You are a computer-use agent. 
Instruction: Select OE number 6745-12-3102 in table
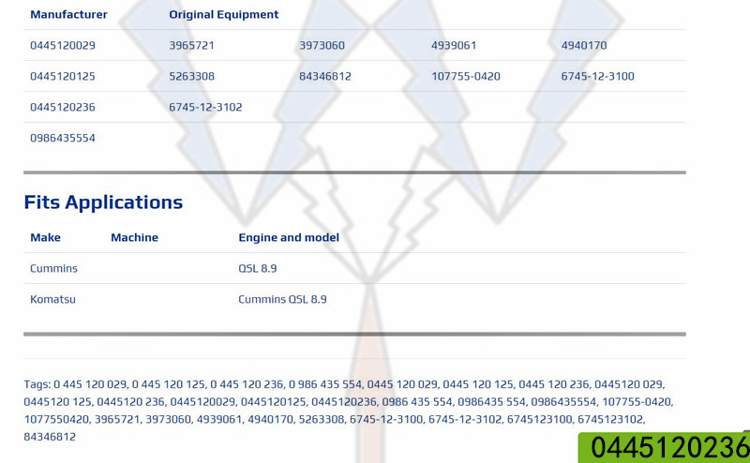pos(205,107)
